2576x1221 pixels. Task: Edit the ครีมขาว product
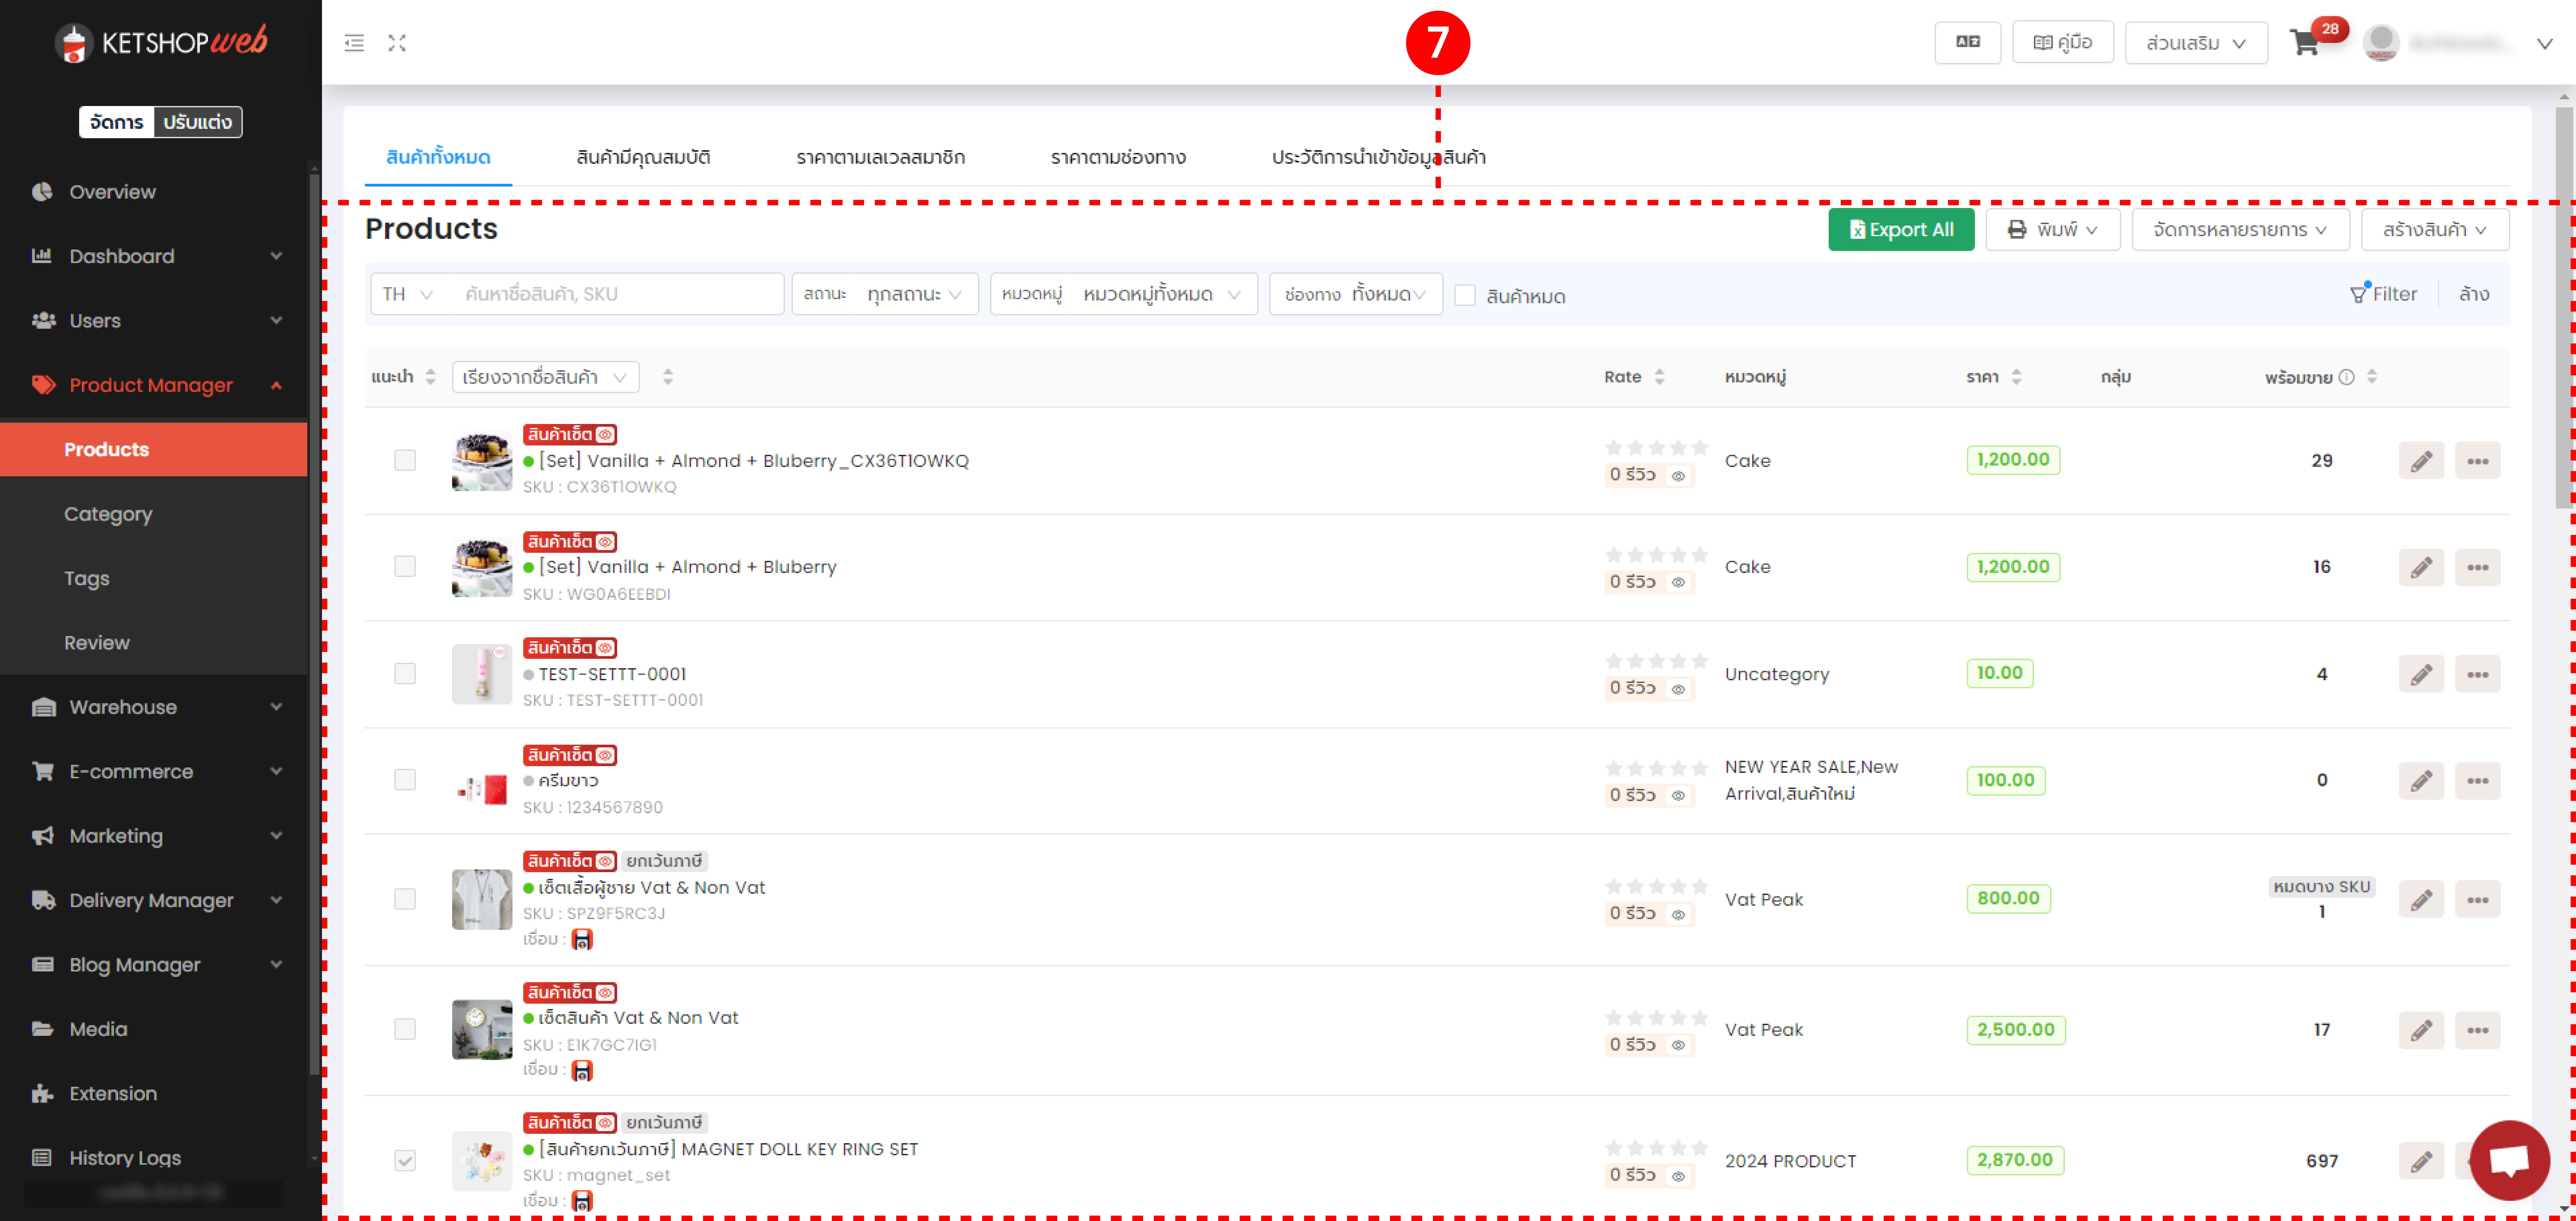tap(2421, 781)
